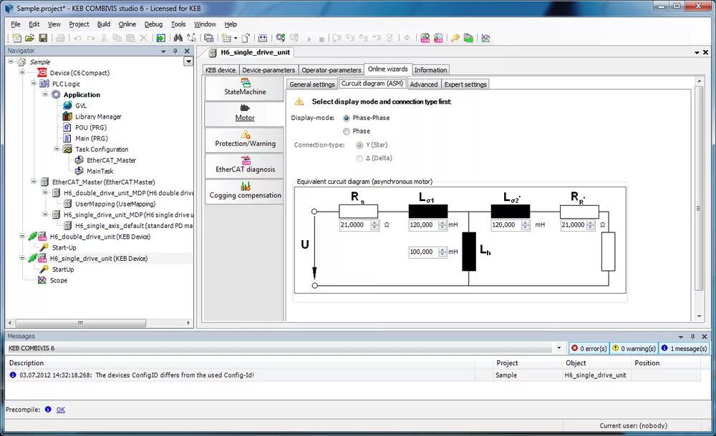Open the Protection/Warning wizard
The height and width of the screenshot is (436, 716).
point(245,139)
